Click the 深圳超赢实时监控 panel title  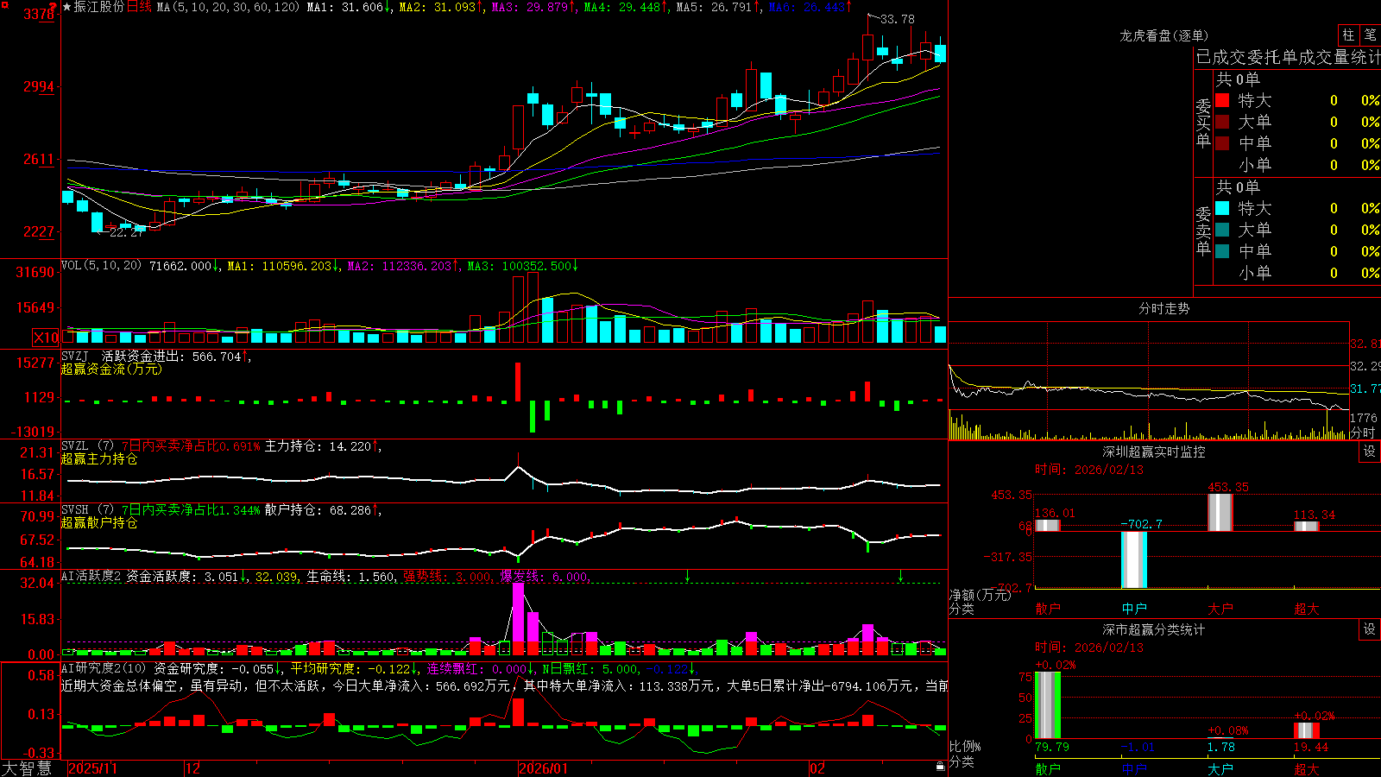click(x=1154, y=452)
